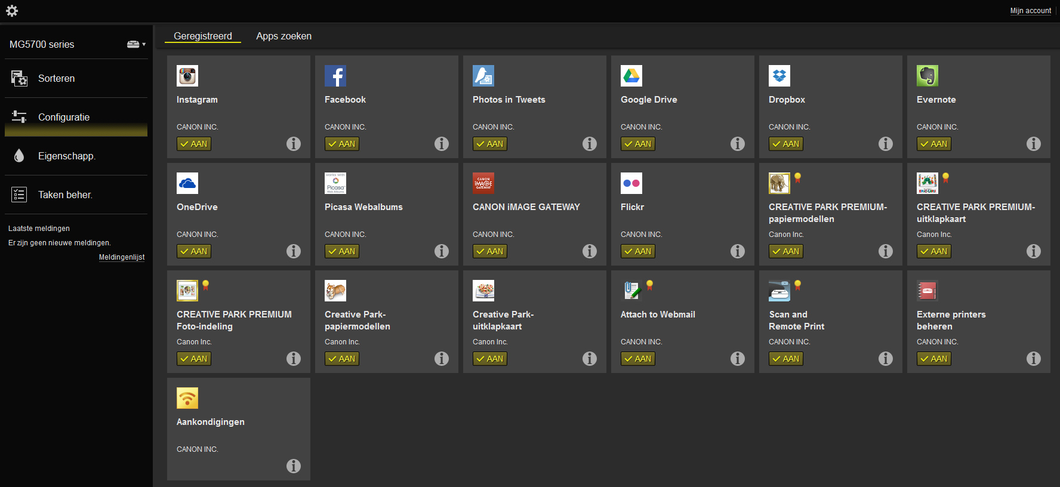Open the Configuratie section in sidebar
Image resolution: width=1060 pixels, height=487 pixels.
click(x=64, y=117)
